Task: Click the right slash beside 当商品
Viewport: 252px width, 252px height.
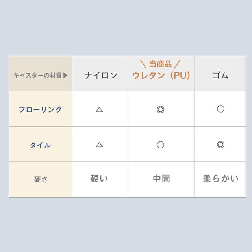Action: coord(177,64)
